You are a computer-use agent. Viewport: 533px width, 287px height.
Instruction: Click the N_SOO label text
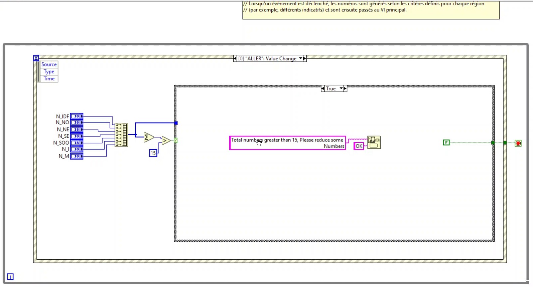coord(61,143)
